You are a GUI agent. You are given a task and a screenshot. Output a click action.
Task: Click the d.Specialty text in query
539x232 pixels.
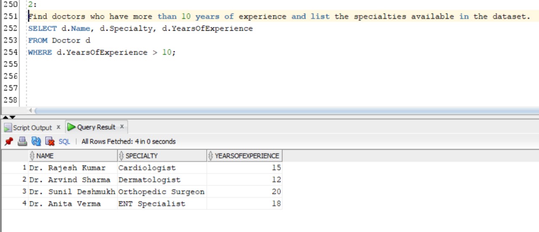point(126,29)
